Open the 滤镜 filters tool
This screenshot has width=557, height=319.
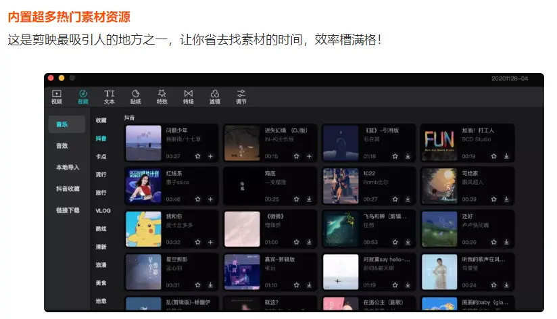click(x=214, y=97)
